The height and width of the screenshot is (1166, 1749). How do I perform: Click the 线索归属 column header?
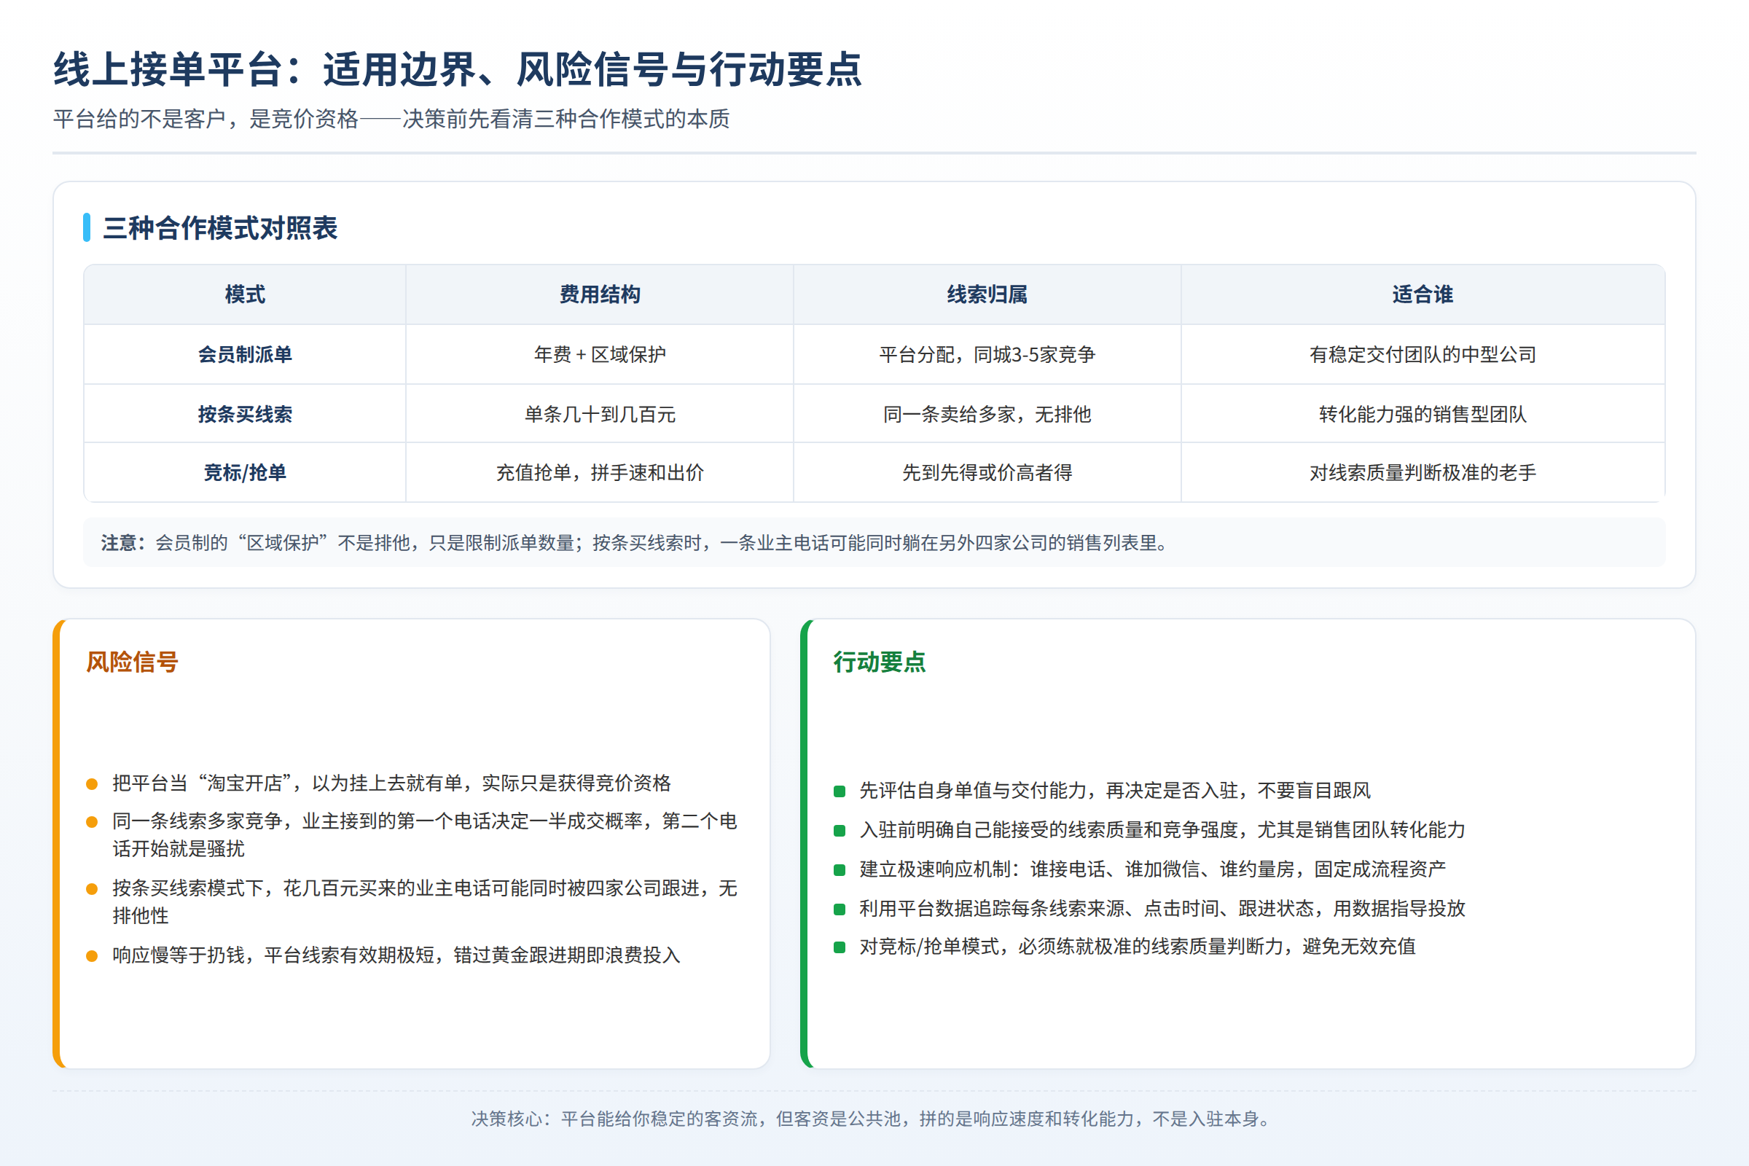[987, 294]
